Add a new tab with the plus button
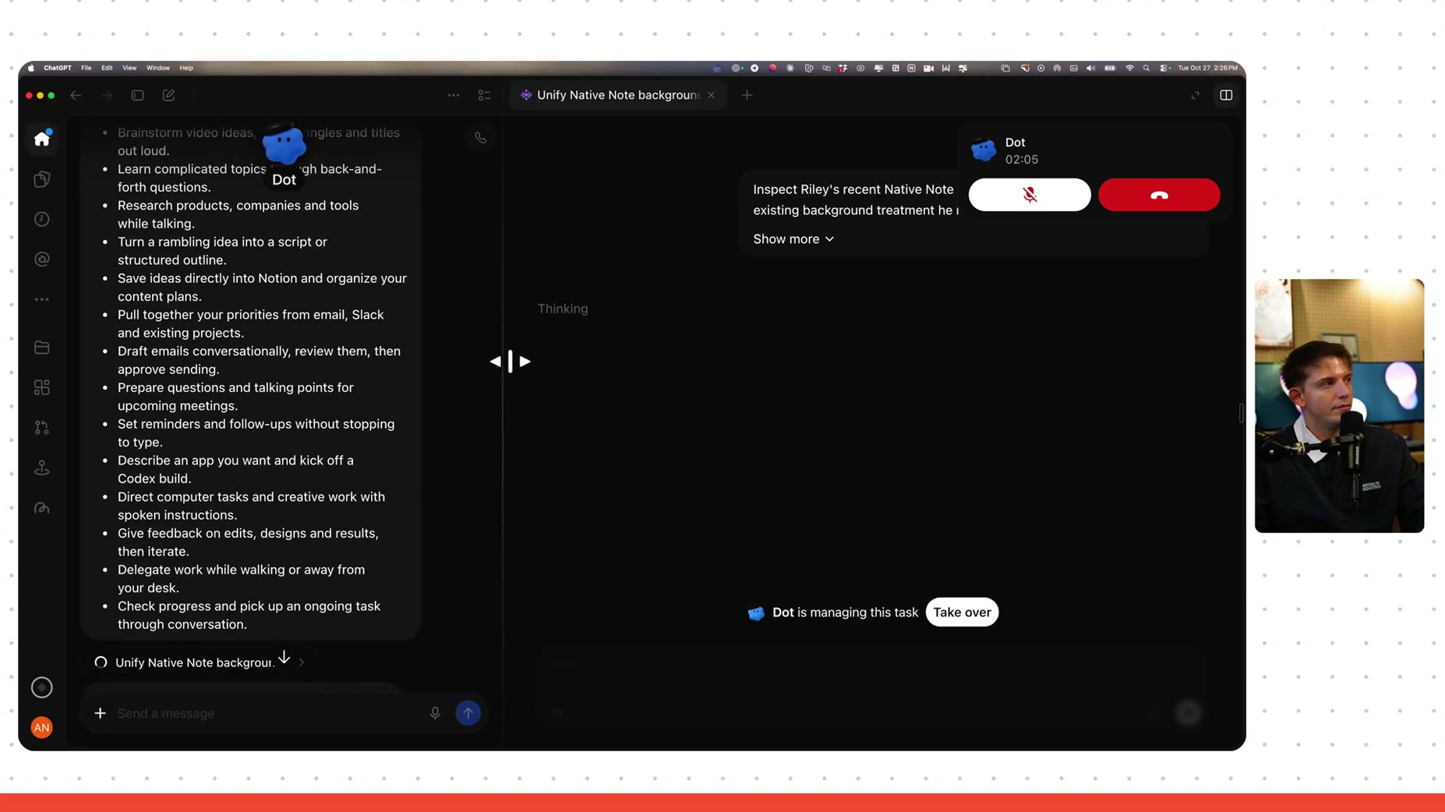1445x812 pixels. coord(747,95)
